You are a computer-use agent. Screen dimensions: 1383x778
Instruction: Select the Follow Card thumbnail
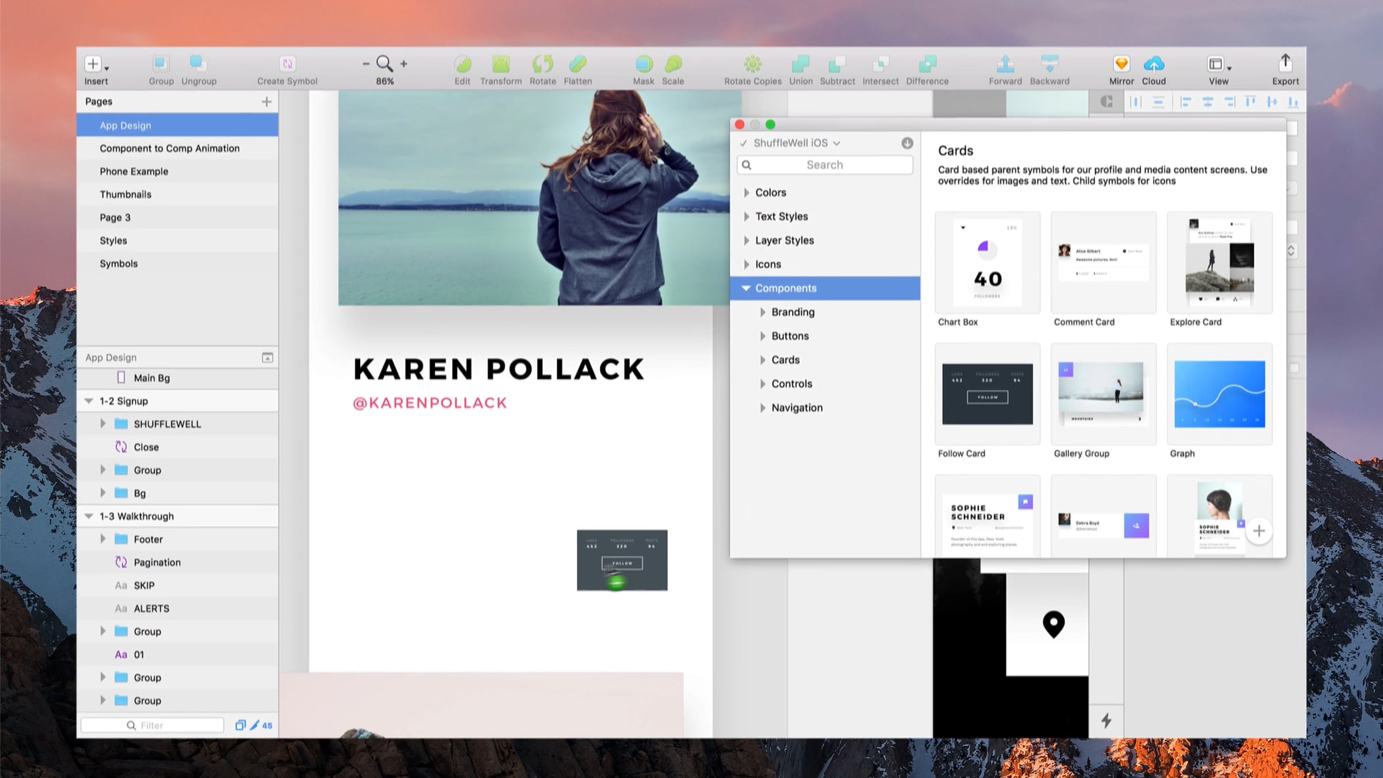pos(987,394)
